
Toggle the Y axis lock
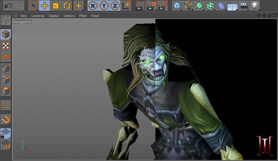coord(104,6)
